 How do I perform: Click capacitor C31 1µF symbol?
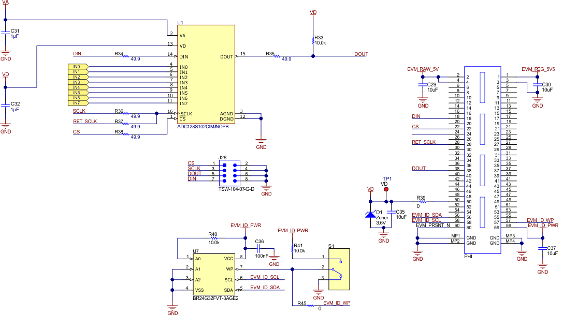point(7,33)
